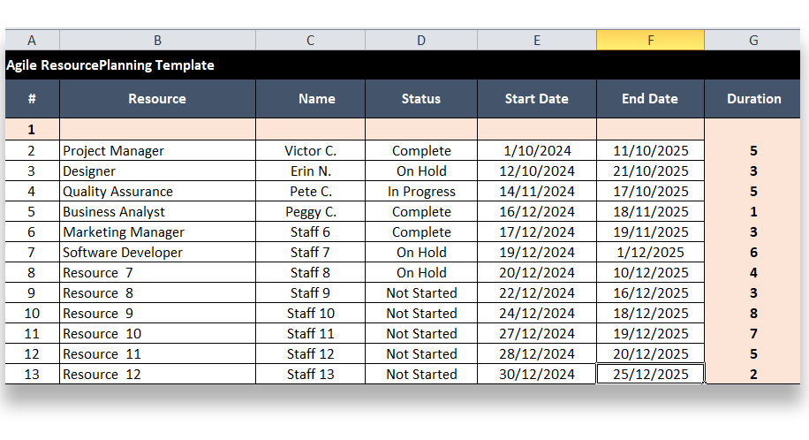Screen dimensions: 809x440
Task: Click the Agile ResourcePlanning Template title cell
Action: (110, 64)
